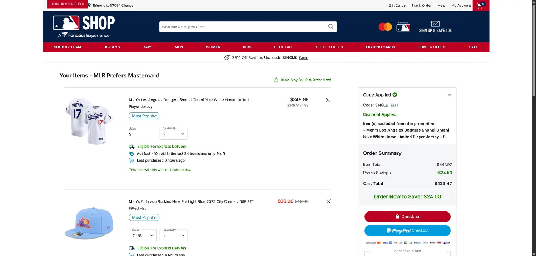Click the struck-through $48.00 original price

(x=302, y=201)
